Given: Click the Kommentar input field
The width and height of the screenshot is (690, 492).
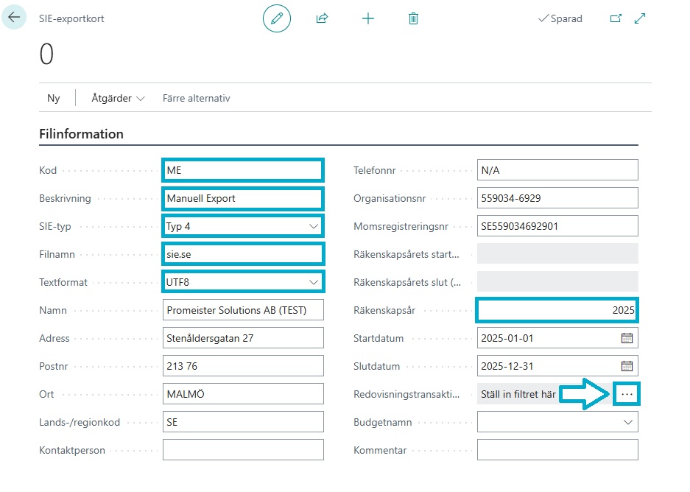Looking at the screenshot, I should [557, 450].
